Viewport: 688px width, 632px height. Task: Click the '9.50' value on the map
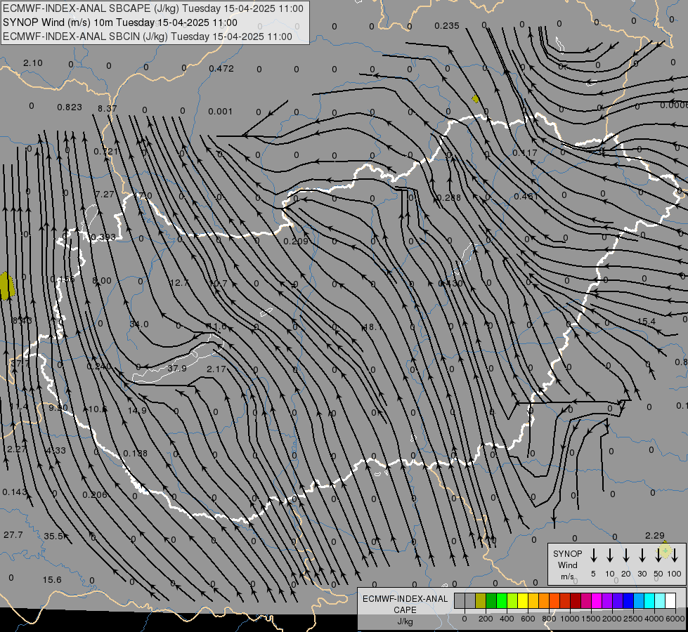58,407
